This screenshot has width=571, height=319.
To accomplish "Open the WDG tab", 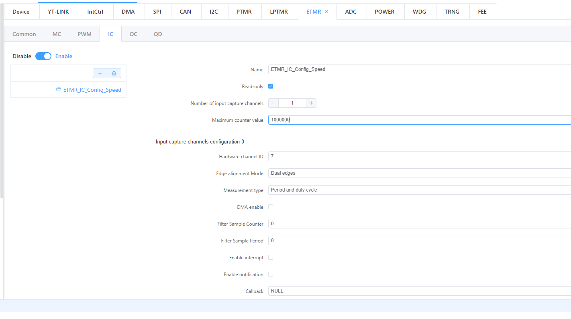I will coord(420,12).
